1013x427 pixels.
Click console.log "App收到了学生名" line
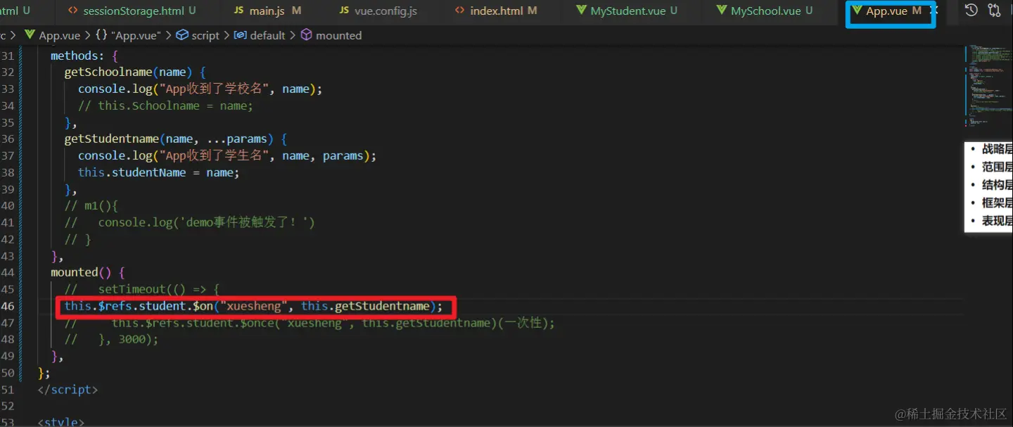pyautogui.click(x=227, y=155)
